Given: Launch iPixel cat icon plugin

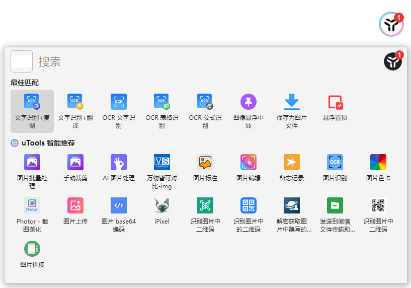Looking at the screenshot, I should coord(162,206).
